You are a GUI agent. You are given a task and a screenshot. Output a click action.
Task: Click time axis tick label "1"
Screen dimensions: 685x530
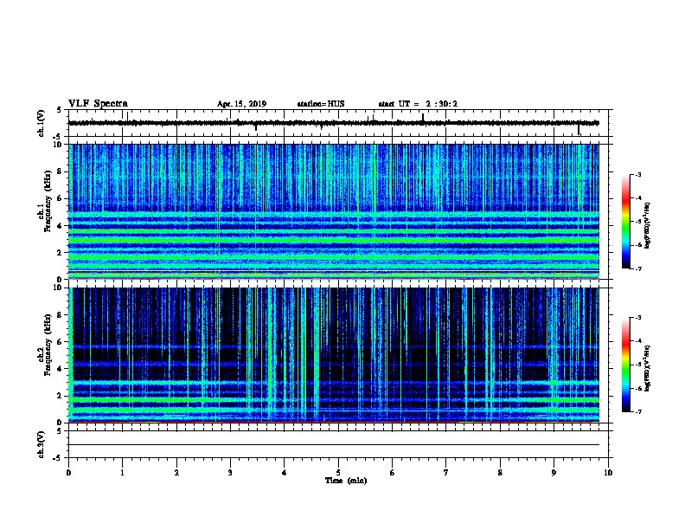click(122, 473)
